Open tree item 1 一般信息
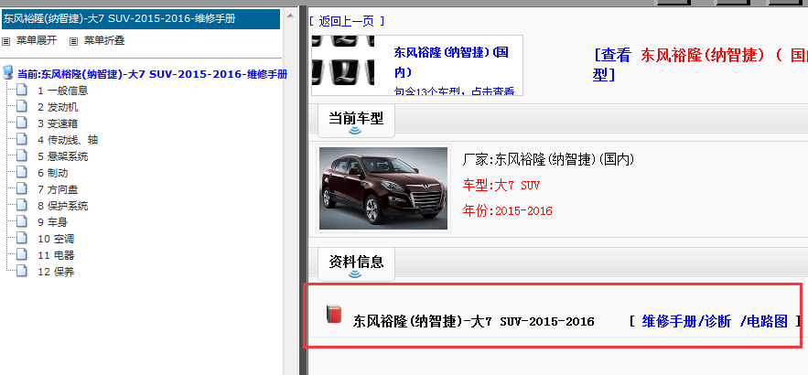Viewport: 808px width, 375px height. pos(63,91)
